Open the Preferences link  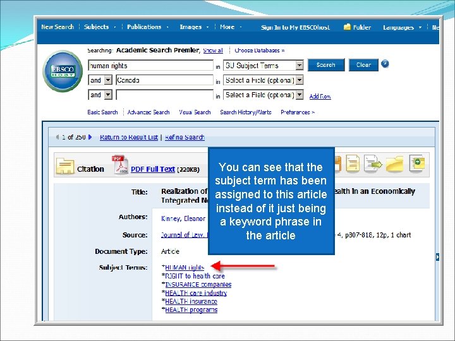(298, 112)
